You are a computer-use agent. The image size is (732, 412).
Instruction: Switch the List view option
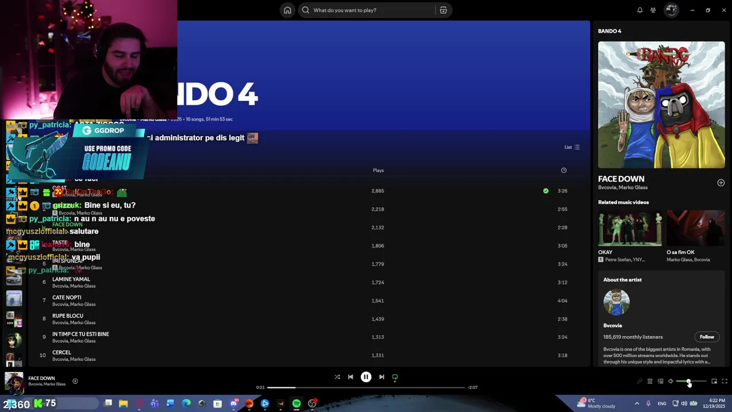tap(572, 147)
